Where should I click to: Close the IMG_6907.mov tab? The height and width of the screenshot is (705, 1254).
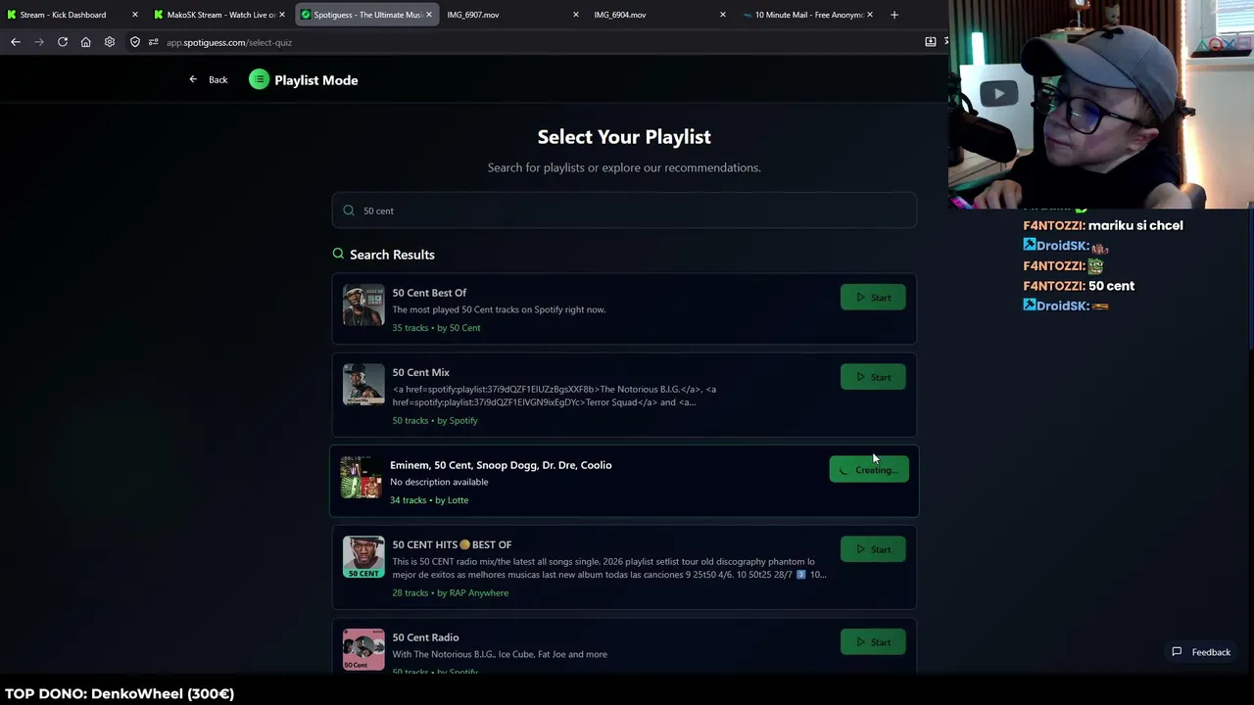coord(576,15)
